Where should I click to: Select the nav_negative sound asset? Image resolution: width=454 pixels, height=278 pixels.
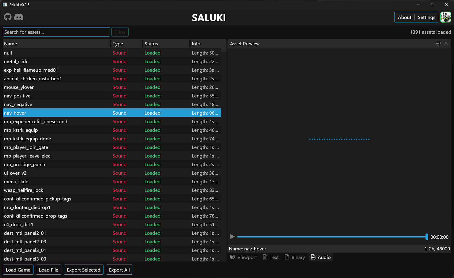coord(18,104)
